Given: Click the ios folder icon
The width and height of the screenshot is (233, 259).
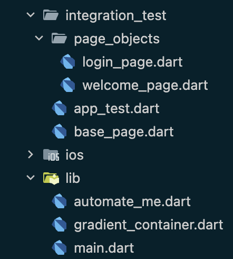Looking at the screenshot, I should pyautogui.click(x=51, y=155).
